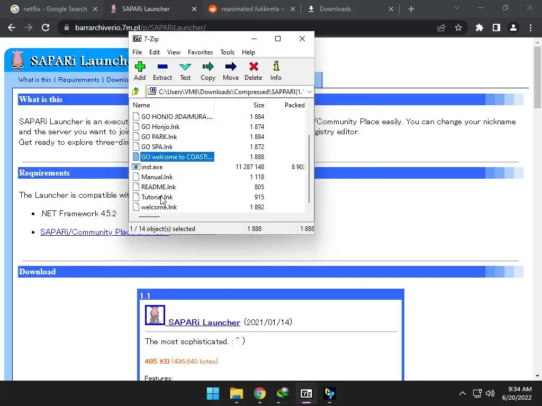
Task: Open Chrome from the taskbar
Action: click(x=259, y=393)
